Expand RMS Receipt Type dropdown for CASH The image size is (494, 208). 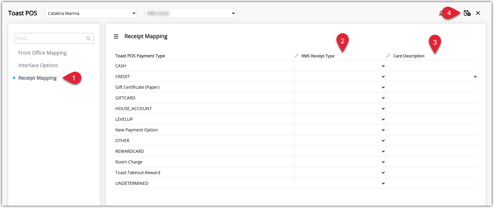tap(340, 66)
